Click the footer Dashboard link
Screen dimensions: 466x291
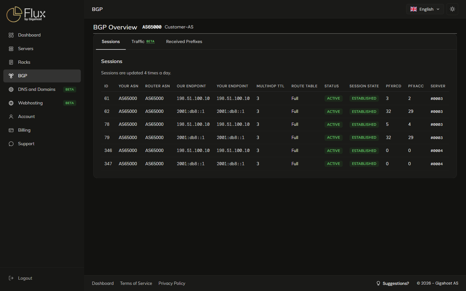coord(103,283)
